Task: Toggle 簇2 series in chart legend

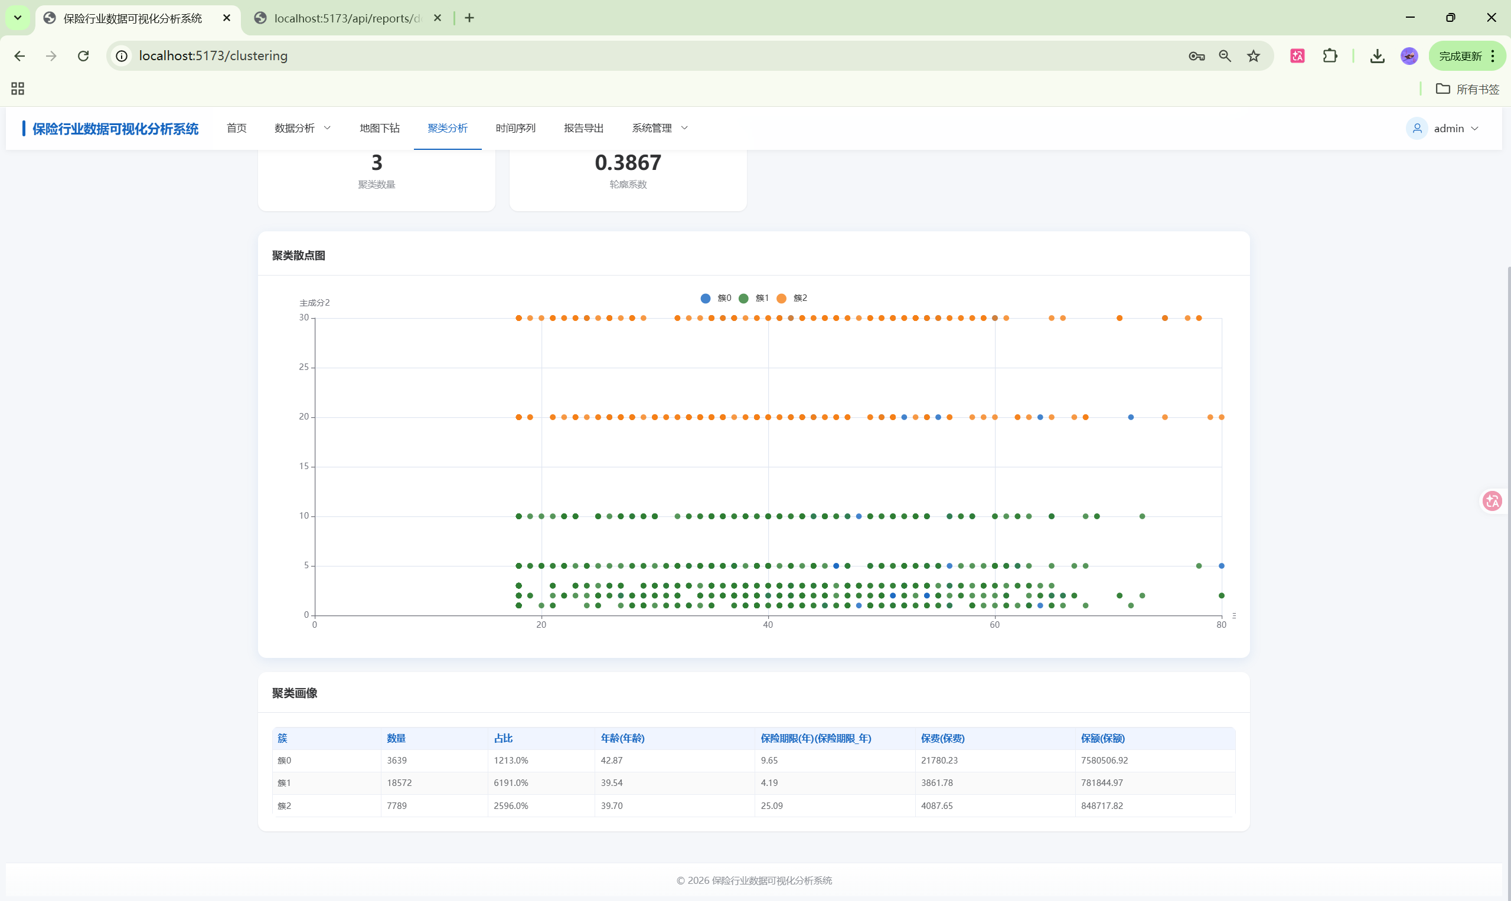Action: tap(792, 298)
